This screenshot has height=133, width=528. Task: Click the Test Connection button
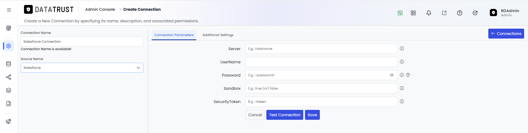(x=285, y=115)
